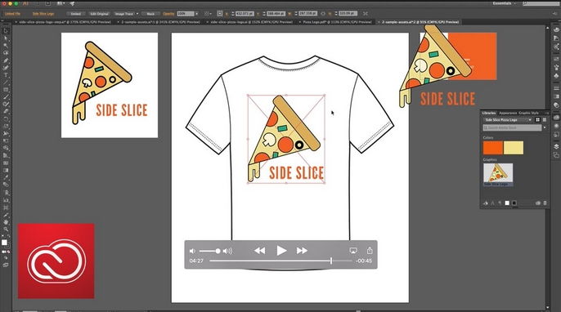Open the Essentials workspace switcher

pyautogui.click(x=505, y=3)
